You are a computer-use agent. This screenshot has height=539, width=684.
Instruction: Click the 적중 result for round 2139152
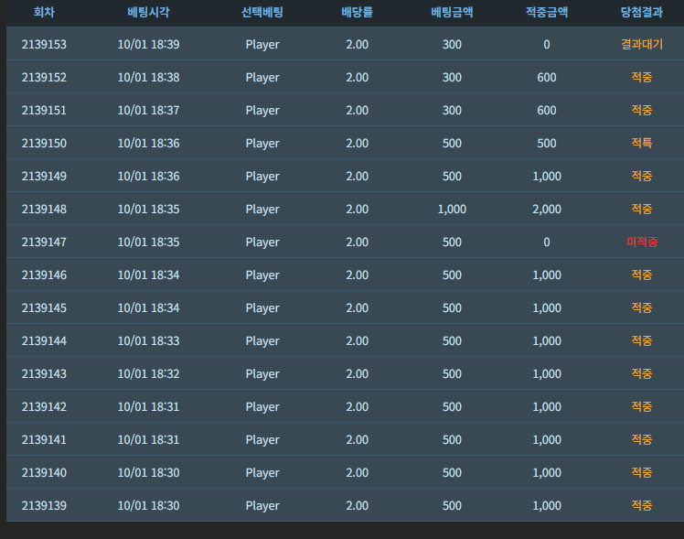click(x=642, y=77)
